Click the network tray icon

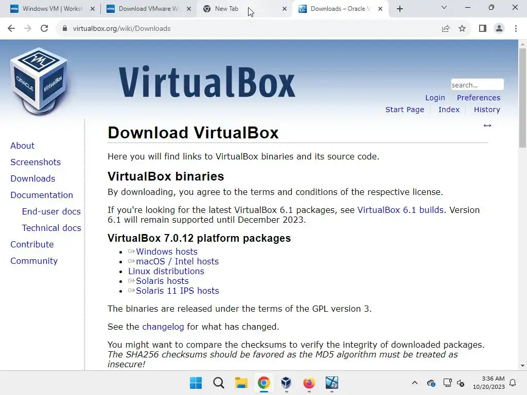click(x=447, y=383)
